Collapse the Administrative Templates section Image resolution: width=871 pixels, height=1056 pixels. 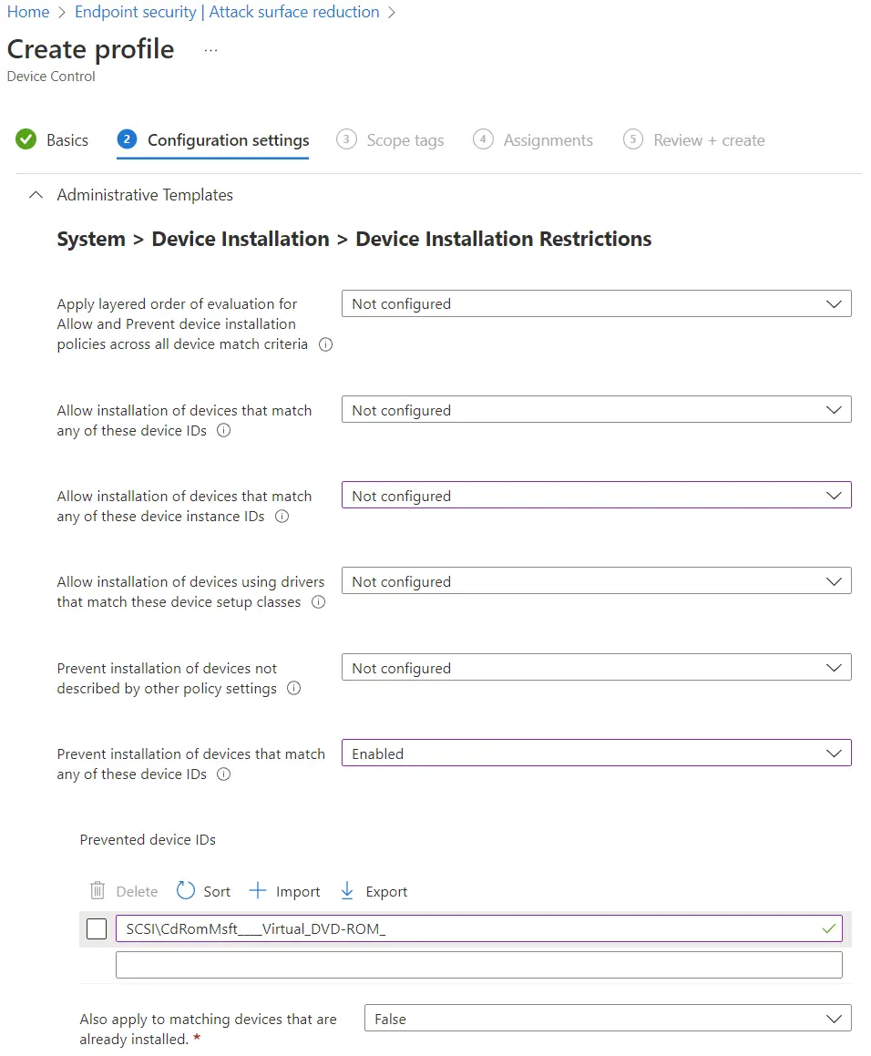pyautogui.click(x=36, y=195)
